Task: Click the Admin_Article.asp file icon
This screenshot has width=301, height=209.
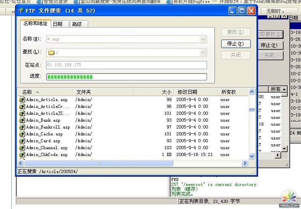Action: coord(22,99)
